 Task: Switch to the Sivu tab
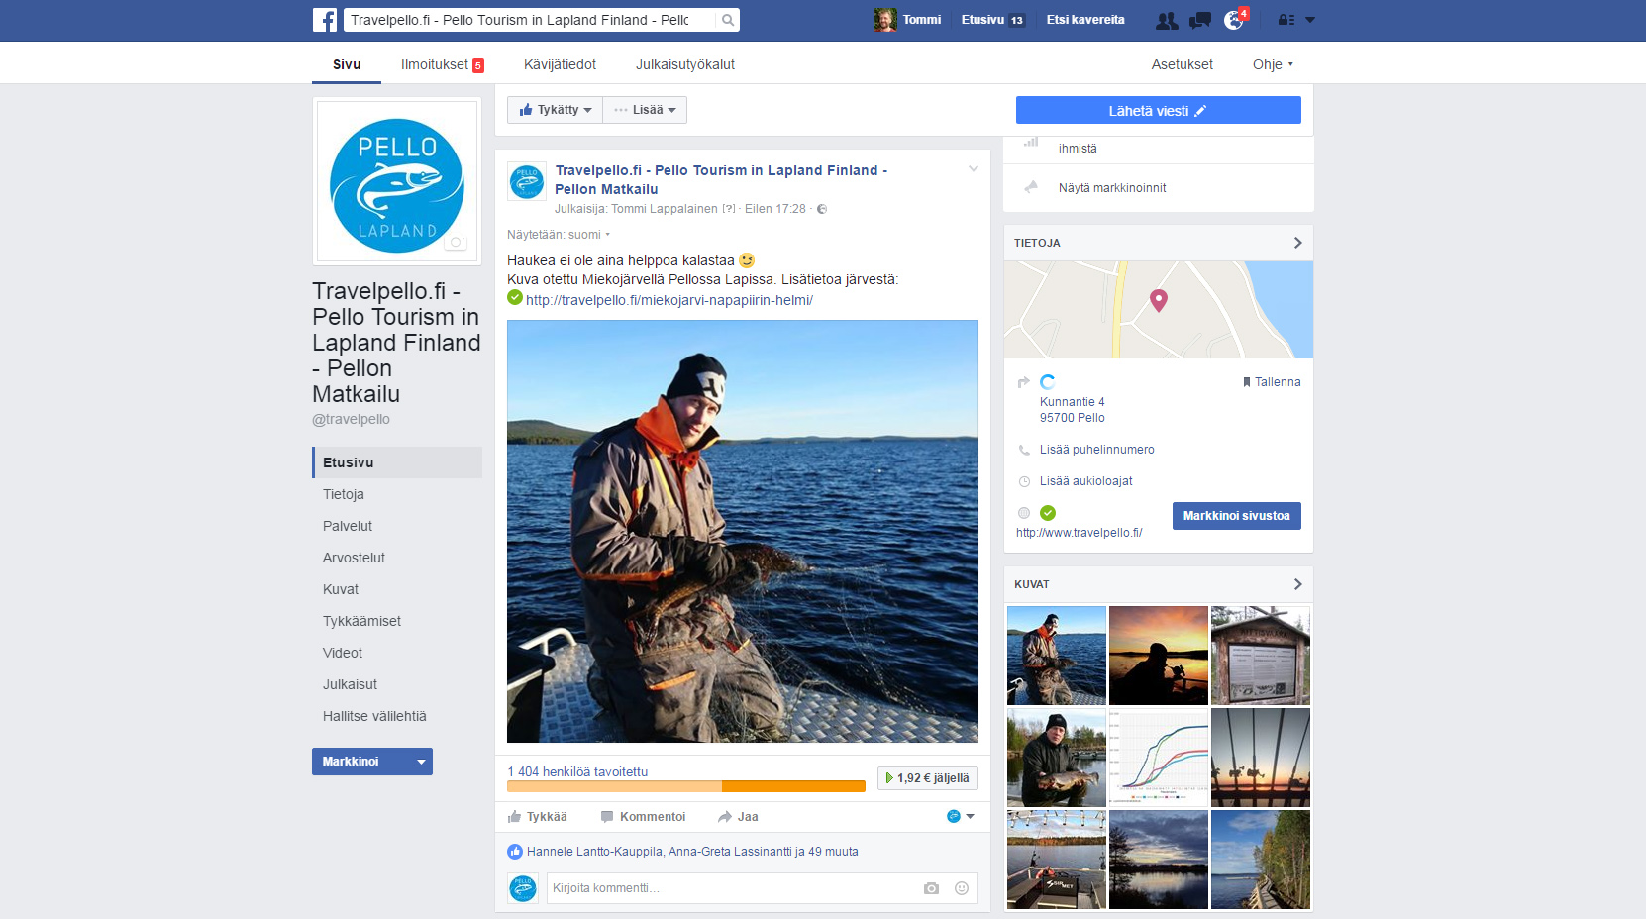point(347,64)
